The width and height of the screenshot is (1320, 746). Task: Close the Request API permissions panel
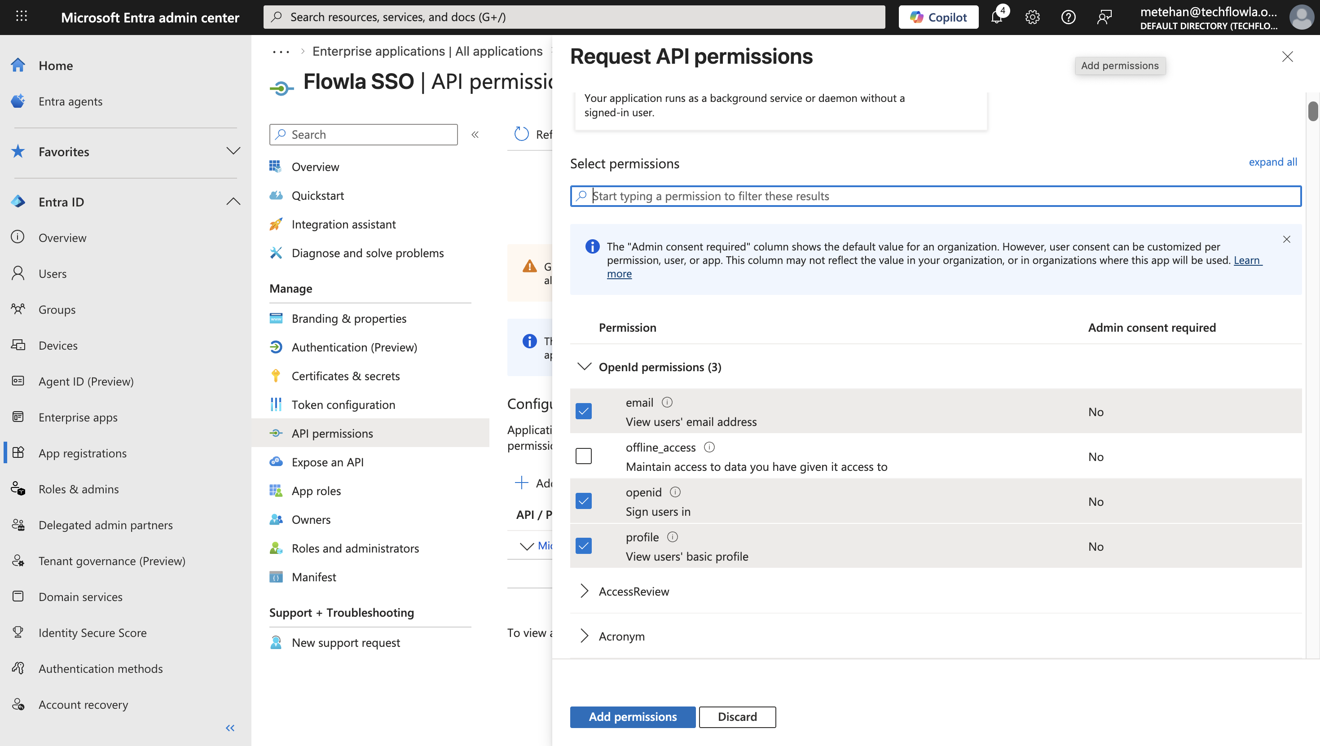pyautogui.click(x=1287, y=57)
